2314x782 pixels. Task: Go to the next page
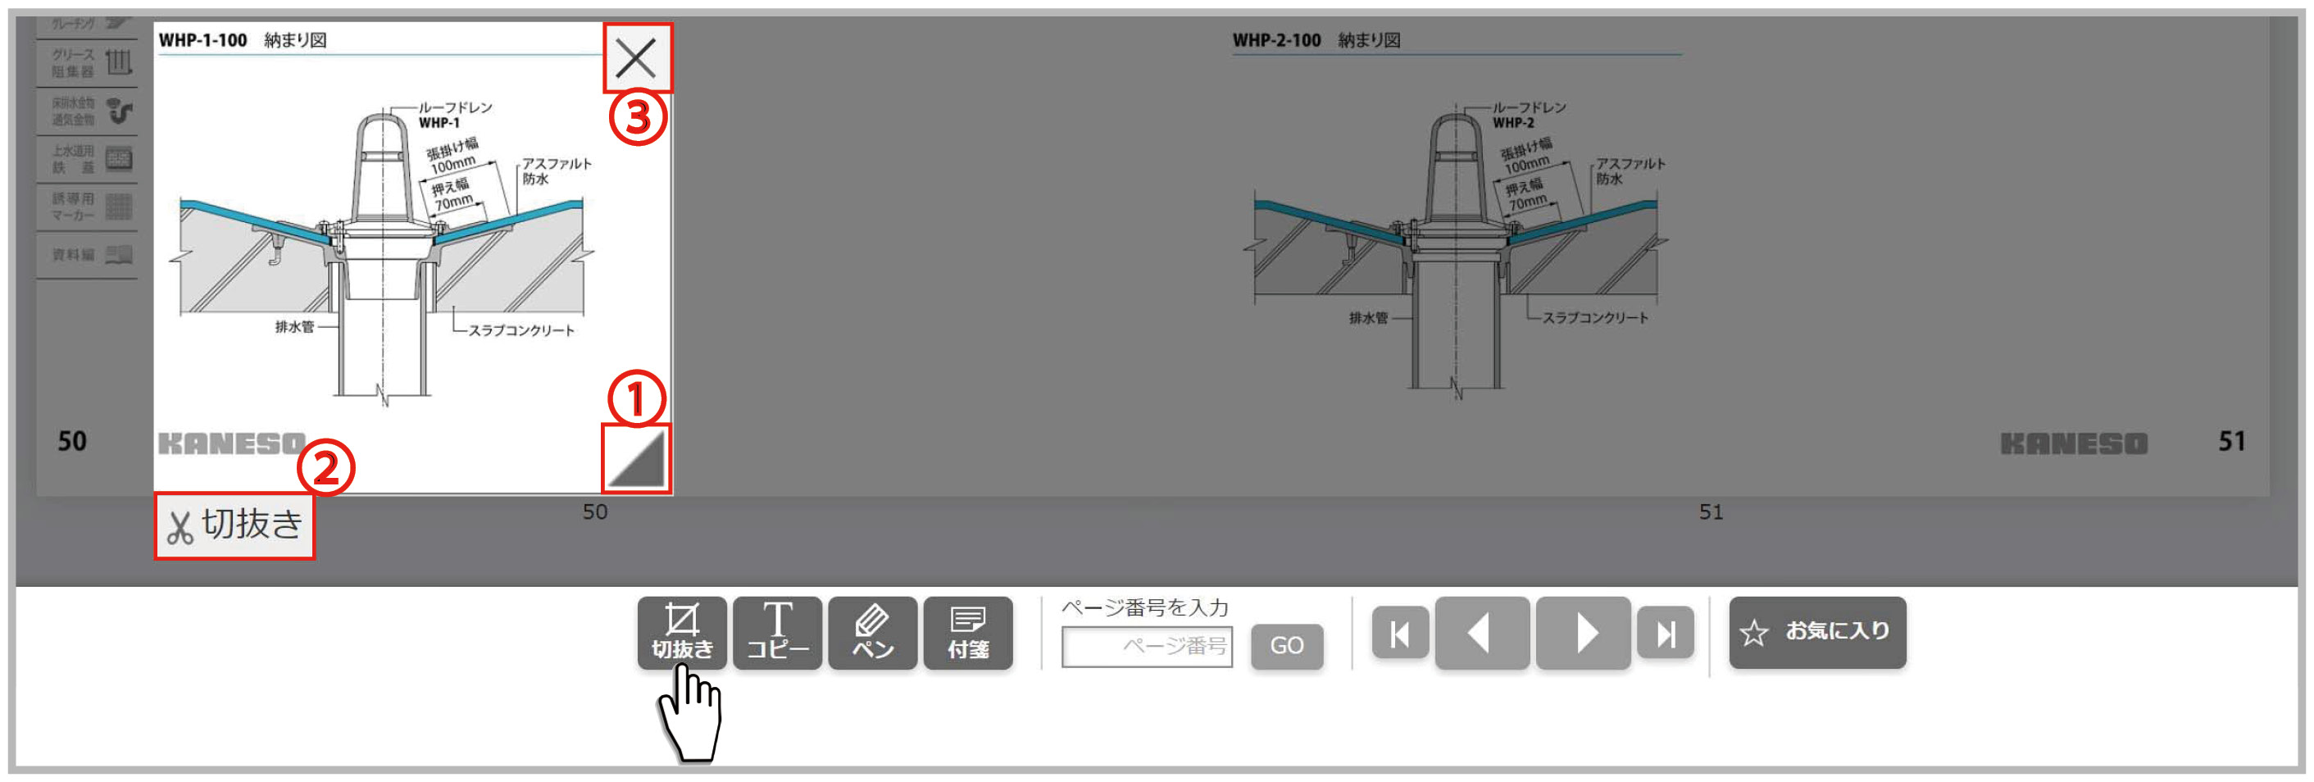coord(1583,633)
